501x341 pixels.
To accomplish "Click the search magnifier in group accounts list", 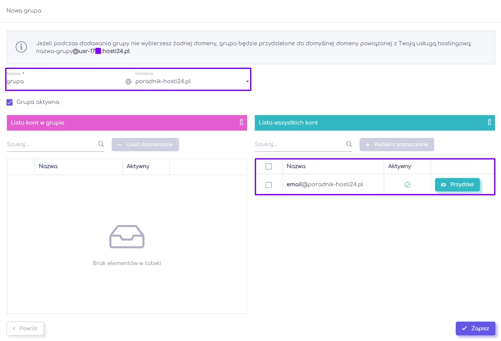I will tap(101, 144).
